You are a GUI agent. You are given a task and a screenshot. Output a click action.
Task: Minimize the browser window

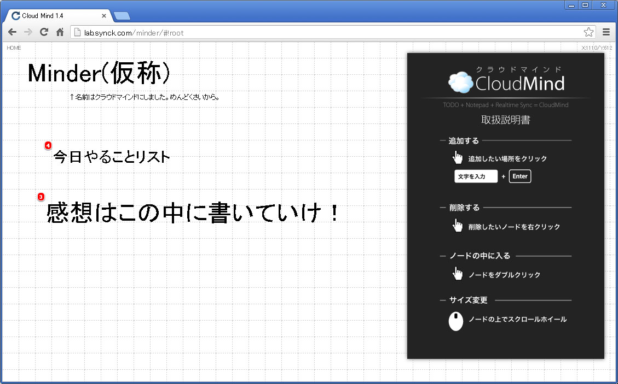coord(571,5)
